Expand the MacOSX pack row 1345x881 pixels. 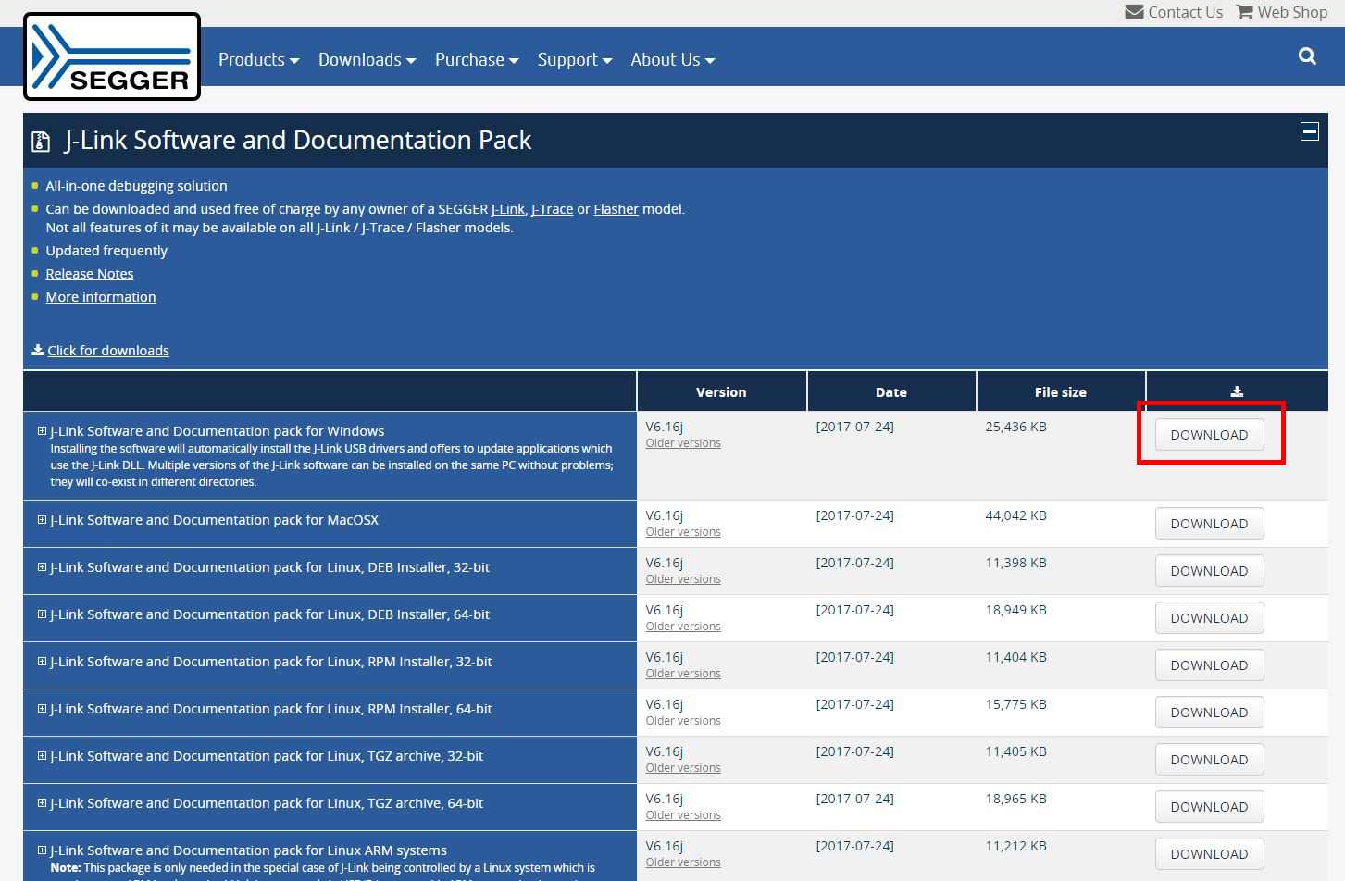coord(42,520)
